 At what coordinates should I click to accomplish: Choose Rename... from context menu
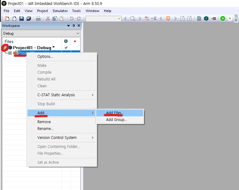(x=62, y=129)
